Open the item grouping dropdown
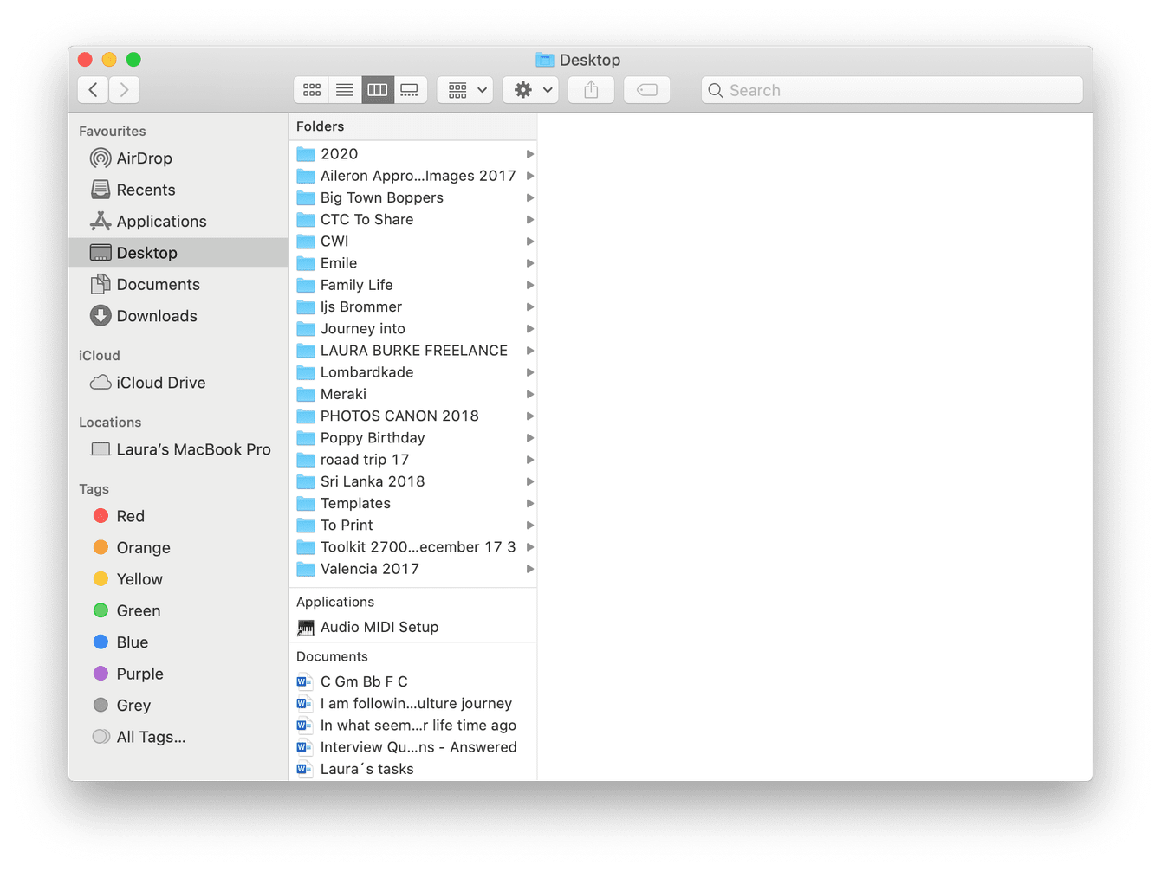This screenshot has height=871, width=1161. (464, 89)
